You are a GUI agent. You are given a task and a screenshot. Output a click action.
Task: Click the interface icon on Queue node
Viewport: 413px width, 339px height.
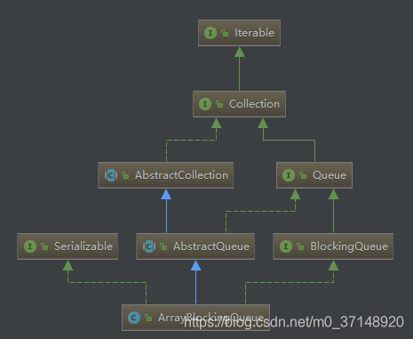point(289,175)
